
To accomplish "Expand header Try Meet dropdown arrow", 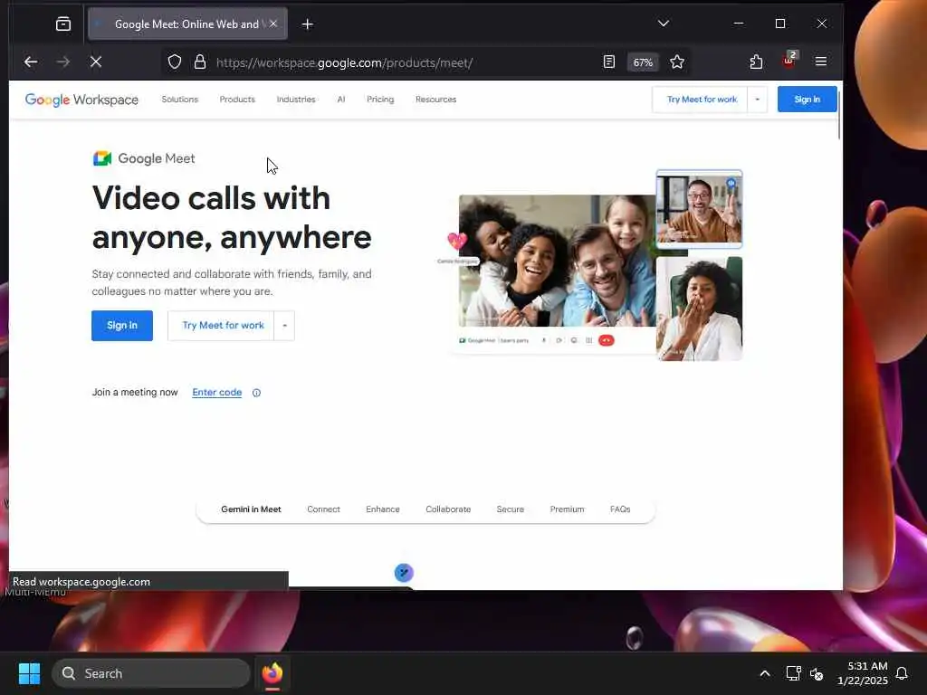I will click(758, 100).
